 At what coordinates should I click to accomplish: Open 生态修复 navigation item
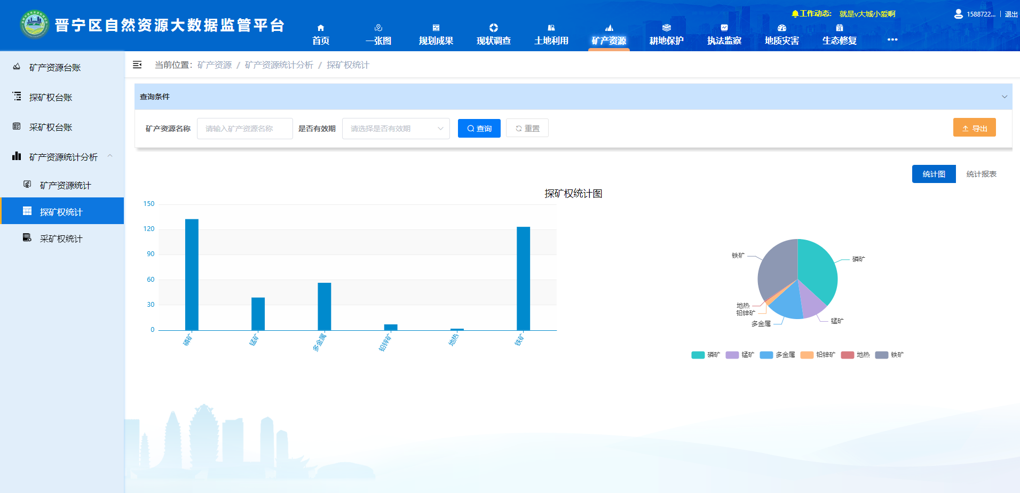[840, 41]
